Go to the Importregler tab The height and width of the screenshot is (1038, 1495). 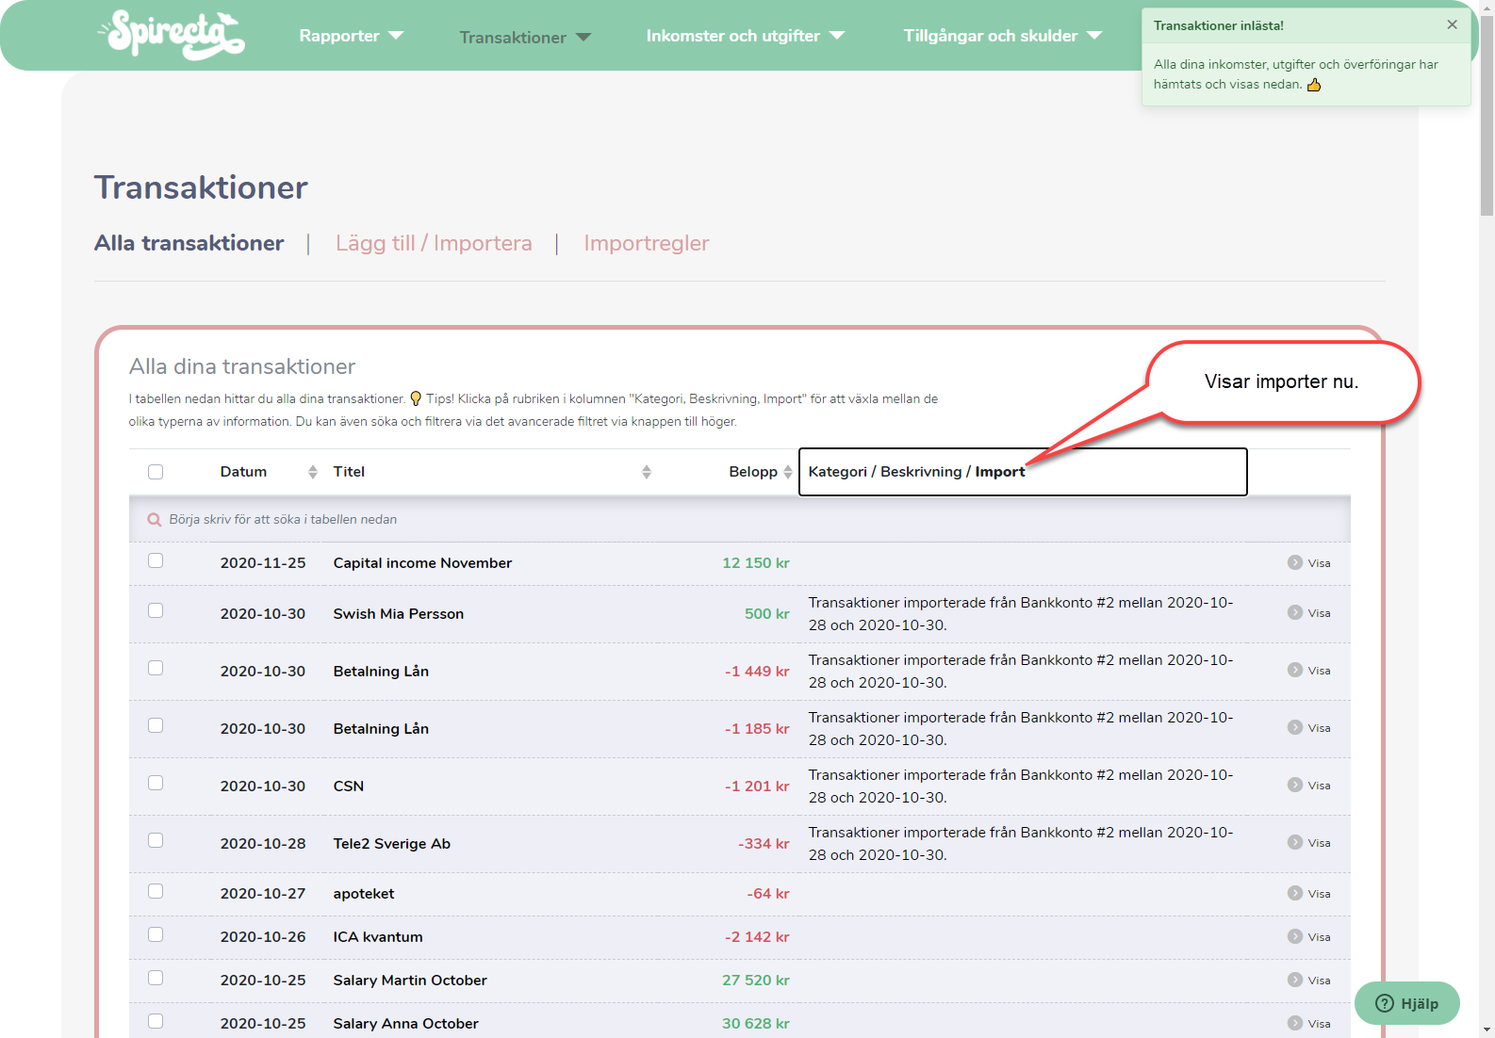[x=646, y=243]
